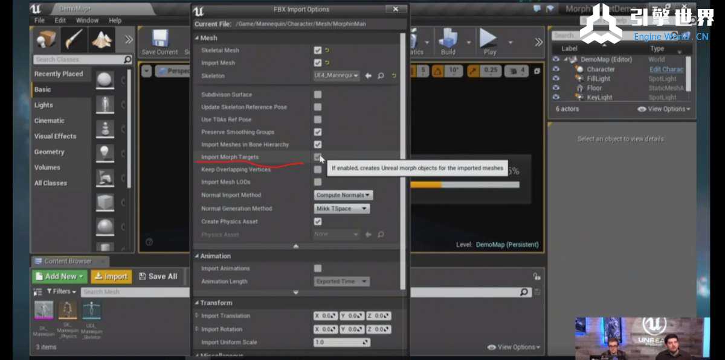Open the SK_Mannequin asset thumbnail

point(43,310)
